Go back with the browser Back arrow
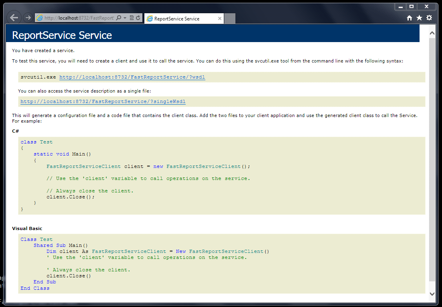The image size is (442, 307). [x=14, y=18]
